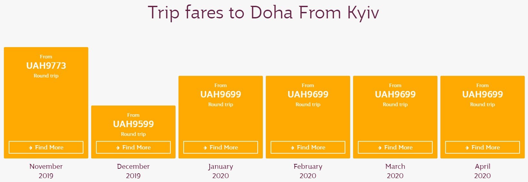Screen dimensions: 528x182
Task: Click the April 2020 month label
Action: tap(482, 171)
